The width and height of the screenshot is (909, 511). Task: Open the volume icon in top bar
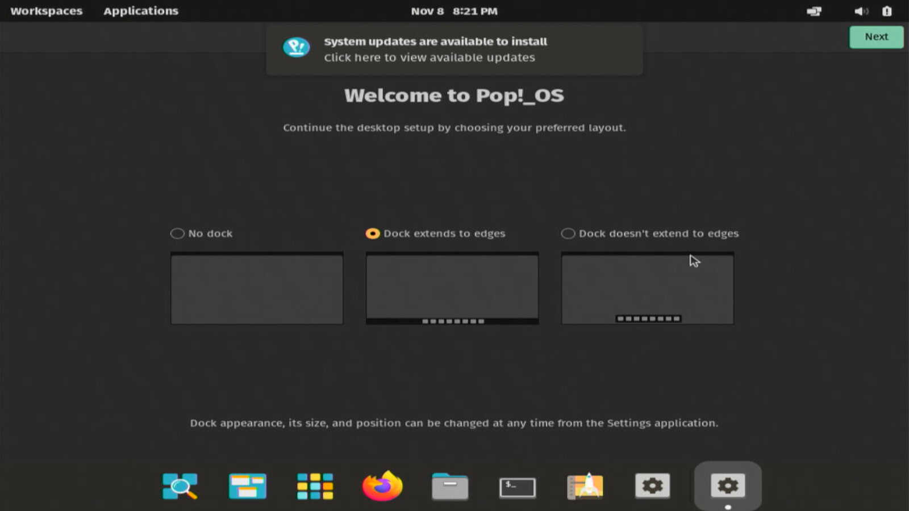pyautogui.click(x=861, y=11)
